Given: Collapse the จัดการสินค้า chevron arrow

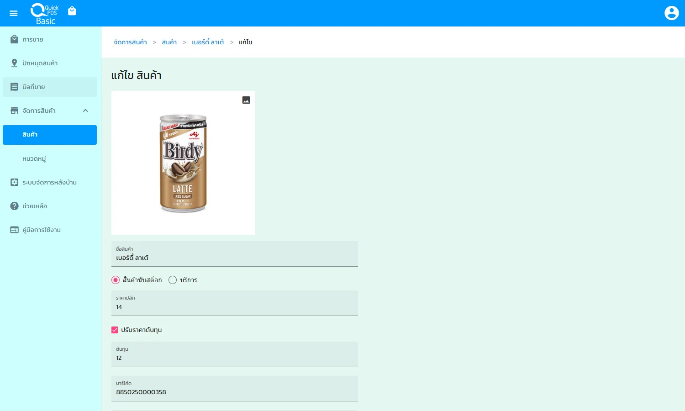Looking at the screenshot, I should (x=85, y=111).
